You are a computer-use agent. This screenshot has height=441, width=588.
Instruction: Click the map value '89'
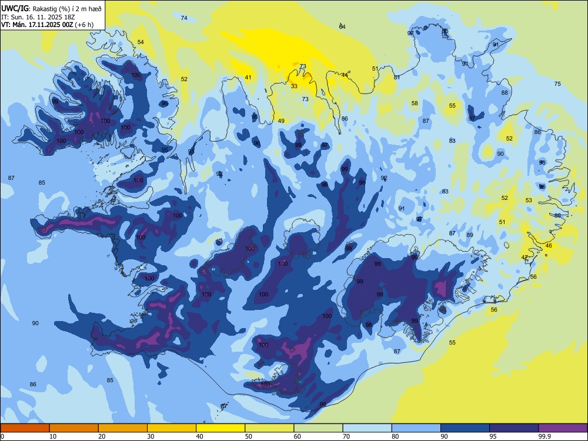pyautogui.click(x=470, y=235)
